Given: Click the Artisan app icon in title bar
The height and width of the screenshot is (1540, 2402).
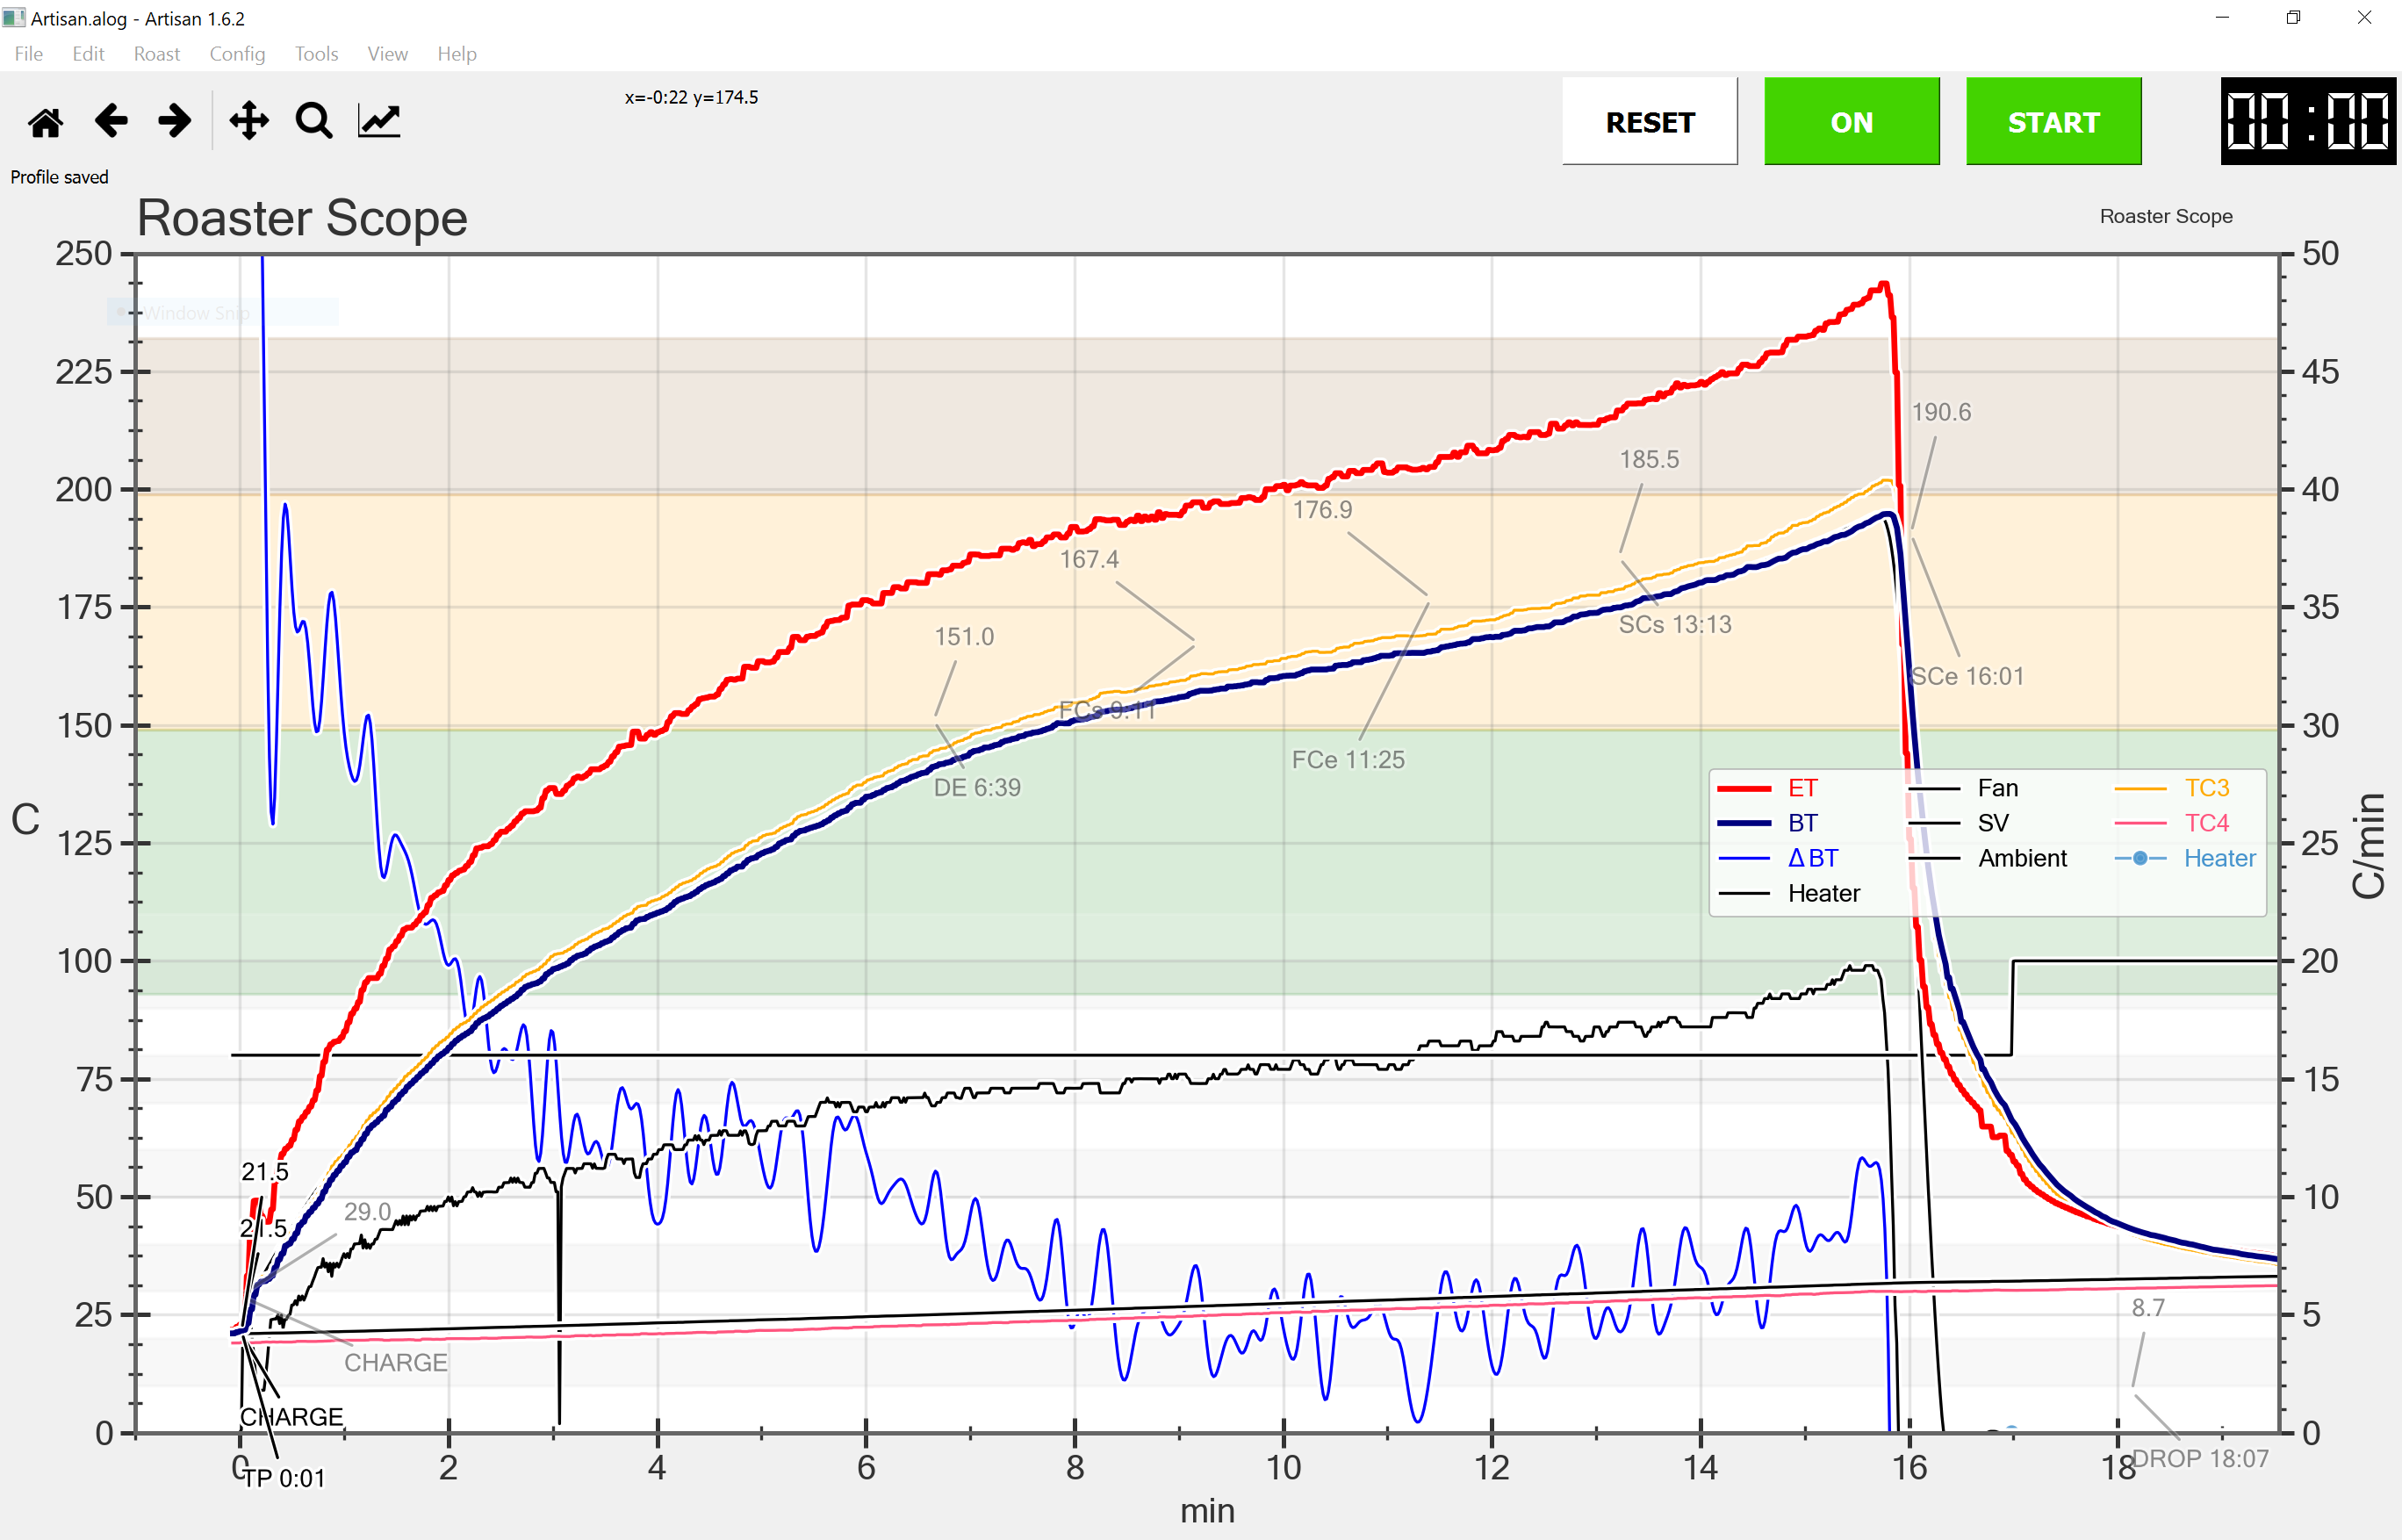Looking at the screenshot, I should (x=14, y=18).
